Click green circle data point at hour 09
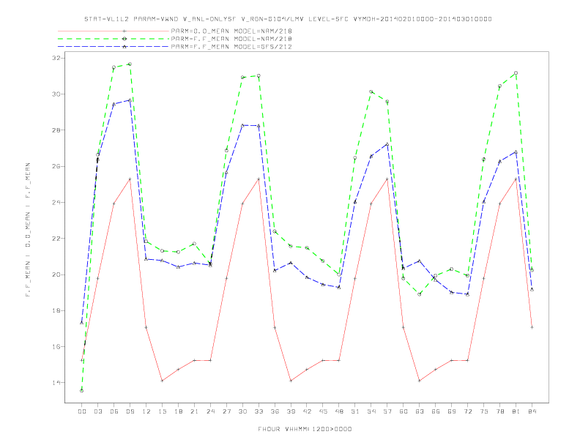Screen dimensions: 580x448 tap(130, 64)
